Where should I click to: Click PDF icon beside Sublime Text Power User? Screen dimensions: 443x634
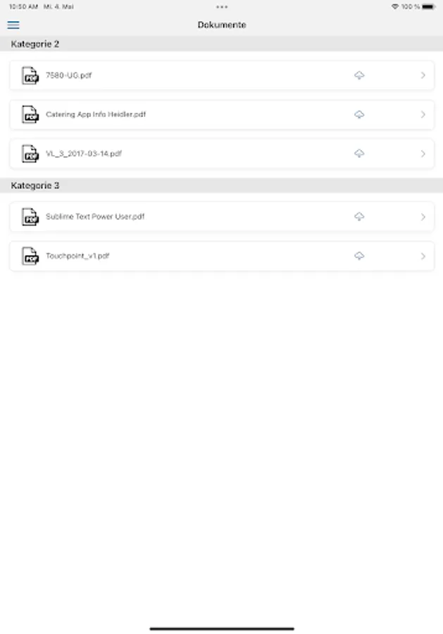click(x=30, y=217)
